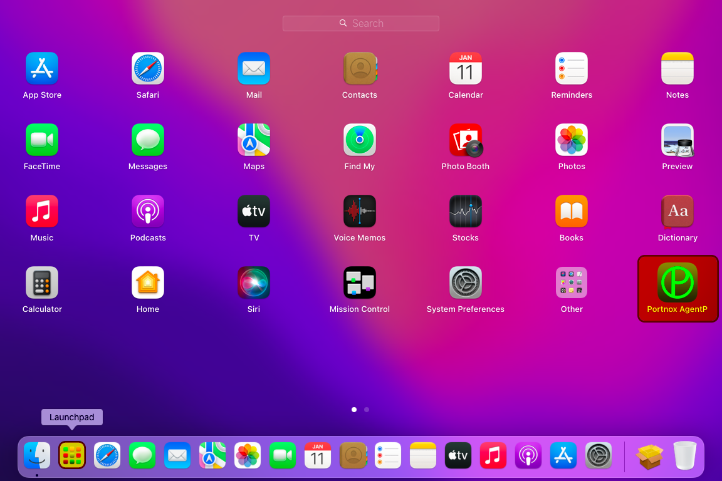Click the package installer Dock icon
Viewport: 722px width, 481px height.
point(650,457)
